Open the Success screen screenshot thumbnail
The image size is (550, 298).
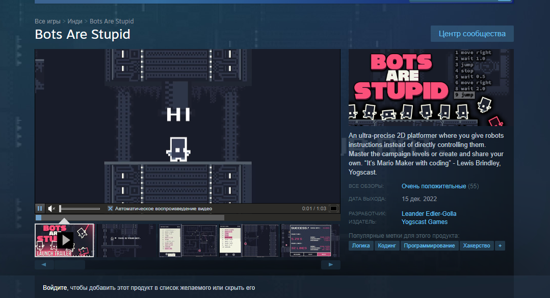click(310, 241)
